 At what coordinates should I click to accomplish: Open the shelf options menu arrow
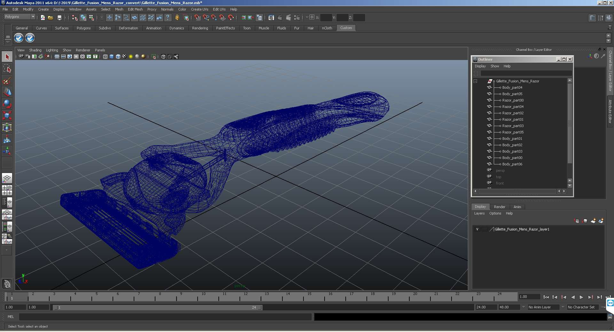[x=8, y=42]
